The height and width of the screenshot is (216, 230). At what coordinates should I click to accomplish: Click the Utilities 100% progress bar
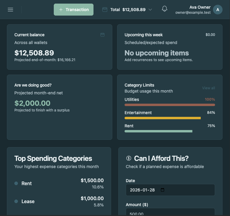170,105
